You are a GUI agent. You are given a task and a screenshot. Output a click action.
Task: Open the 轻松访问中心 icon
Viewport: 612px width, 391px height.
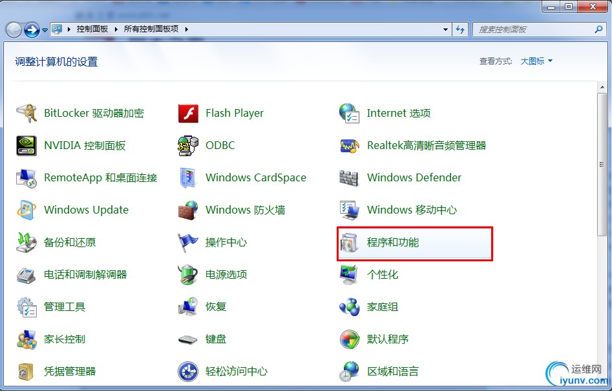click(188, 372)
